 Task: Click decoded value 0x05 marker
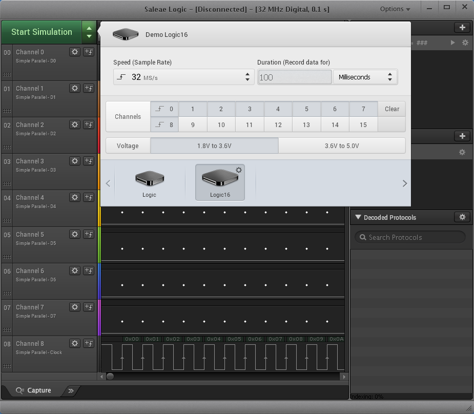click(x=234, y=339)
